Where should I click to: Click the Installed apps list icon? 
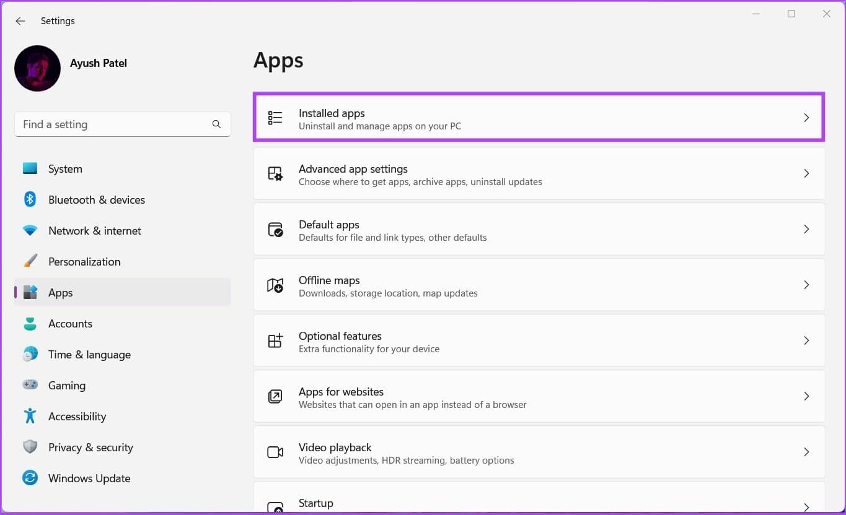(275, 118)
